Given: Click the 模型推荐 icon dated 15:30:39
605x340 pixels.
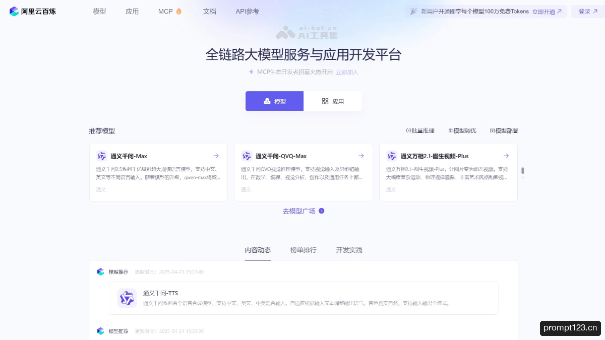Looking at the screenshot, I should tap(100, 331).
